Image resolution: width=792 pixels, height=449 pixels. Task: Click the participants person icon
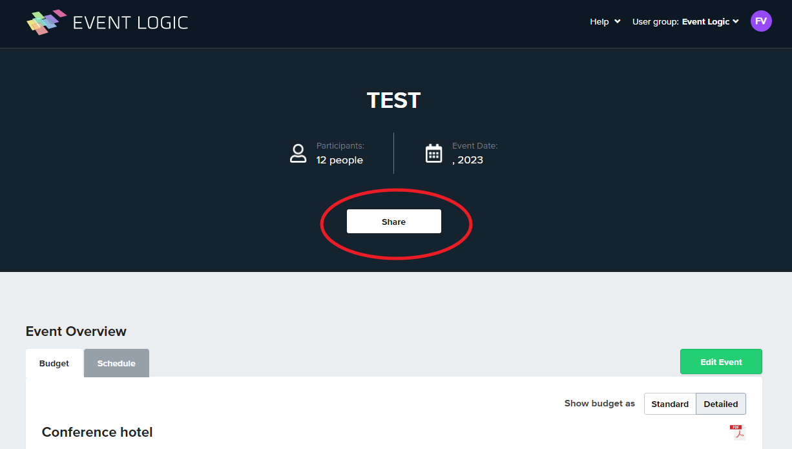pyautogui.click(x=298, y=153)
